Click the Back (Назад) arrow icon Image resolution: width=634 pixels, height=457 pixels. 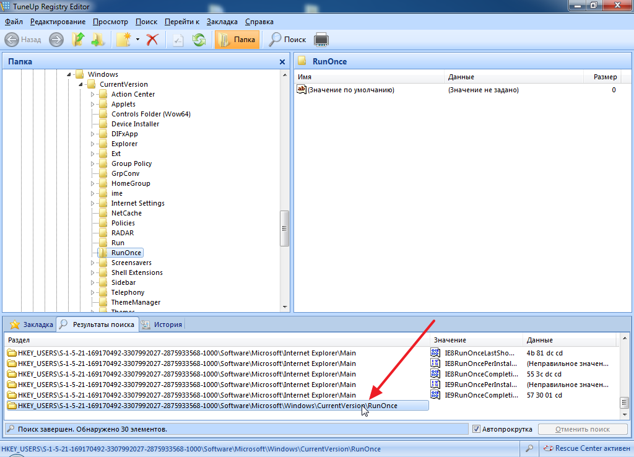coord(12,40)
